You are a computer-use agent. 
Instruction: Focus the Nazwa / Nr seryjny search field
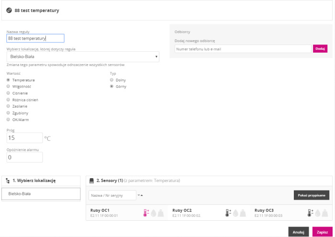(x=112, y=195)
